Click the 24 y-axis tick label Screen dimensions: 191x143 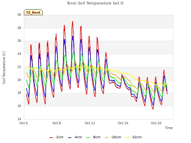click(x=19, y=54)
